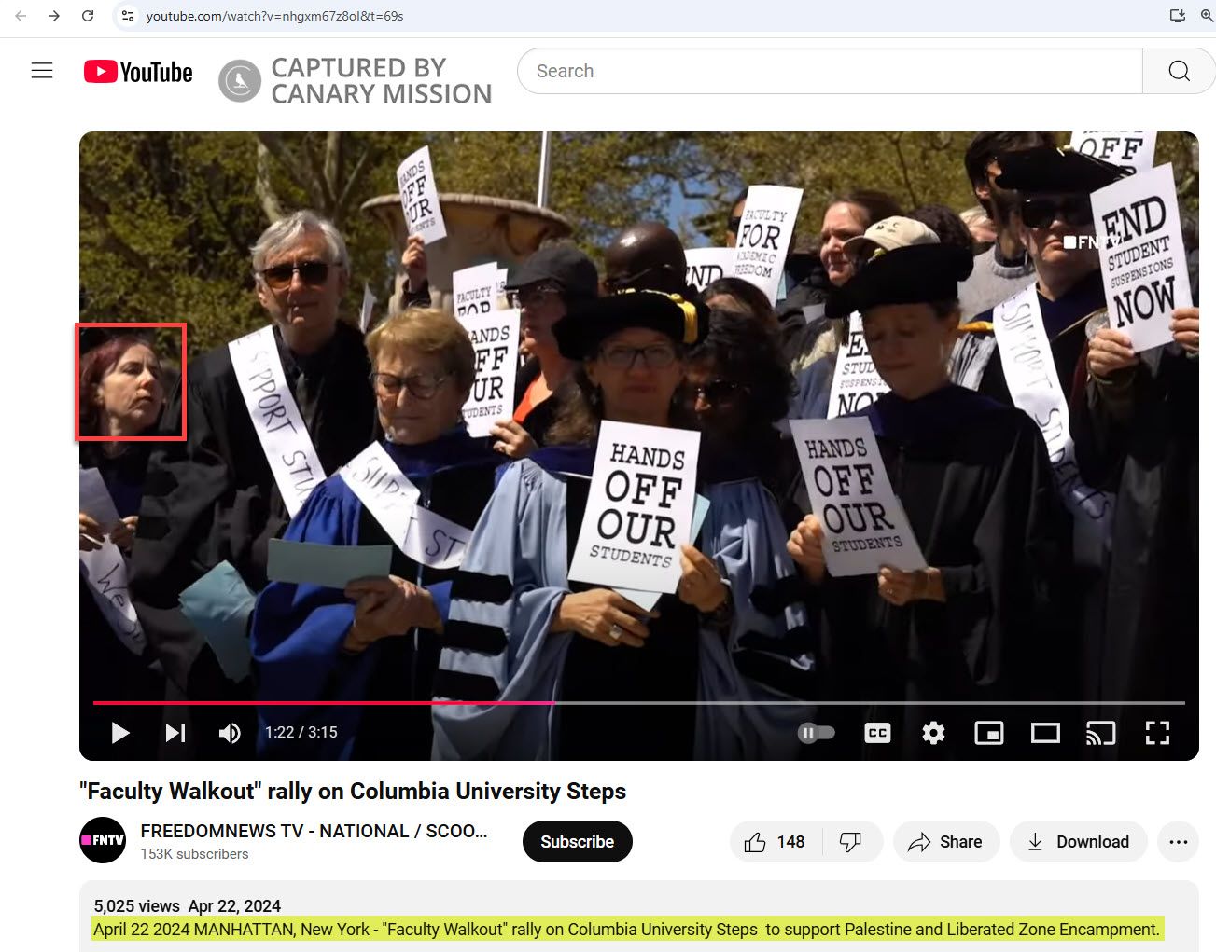
Task: Subscribe to FREEDOMNEWS TV channel
Action: [577, 841]
